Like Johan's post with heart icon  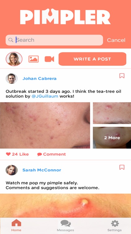pyautogui.click(x=8, y=154)
